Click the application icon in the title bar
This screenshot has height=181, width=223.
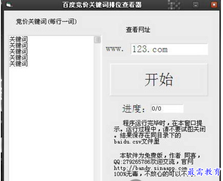click(x=9, y=5)
